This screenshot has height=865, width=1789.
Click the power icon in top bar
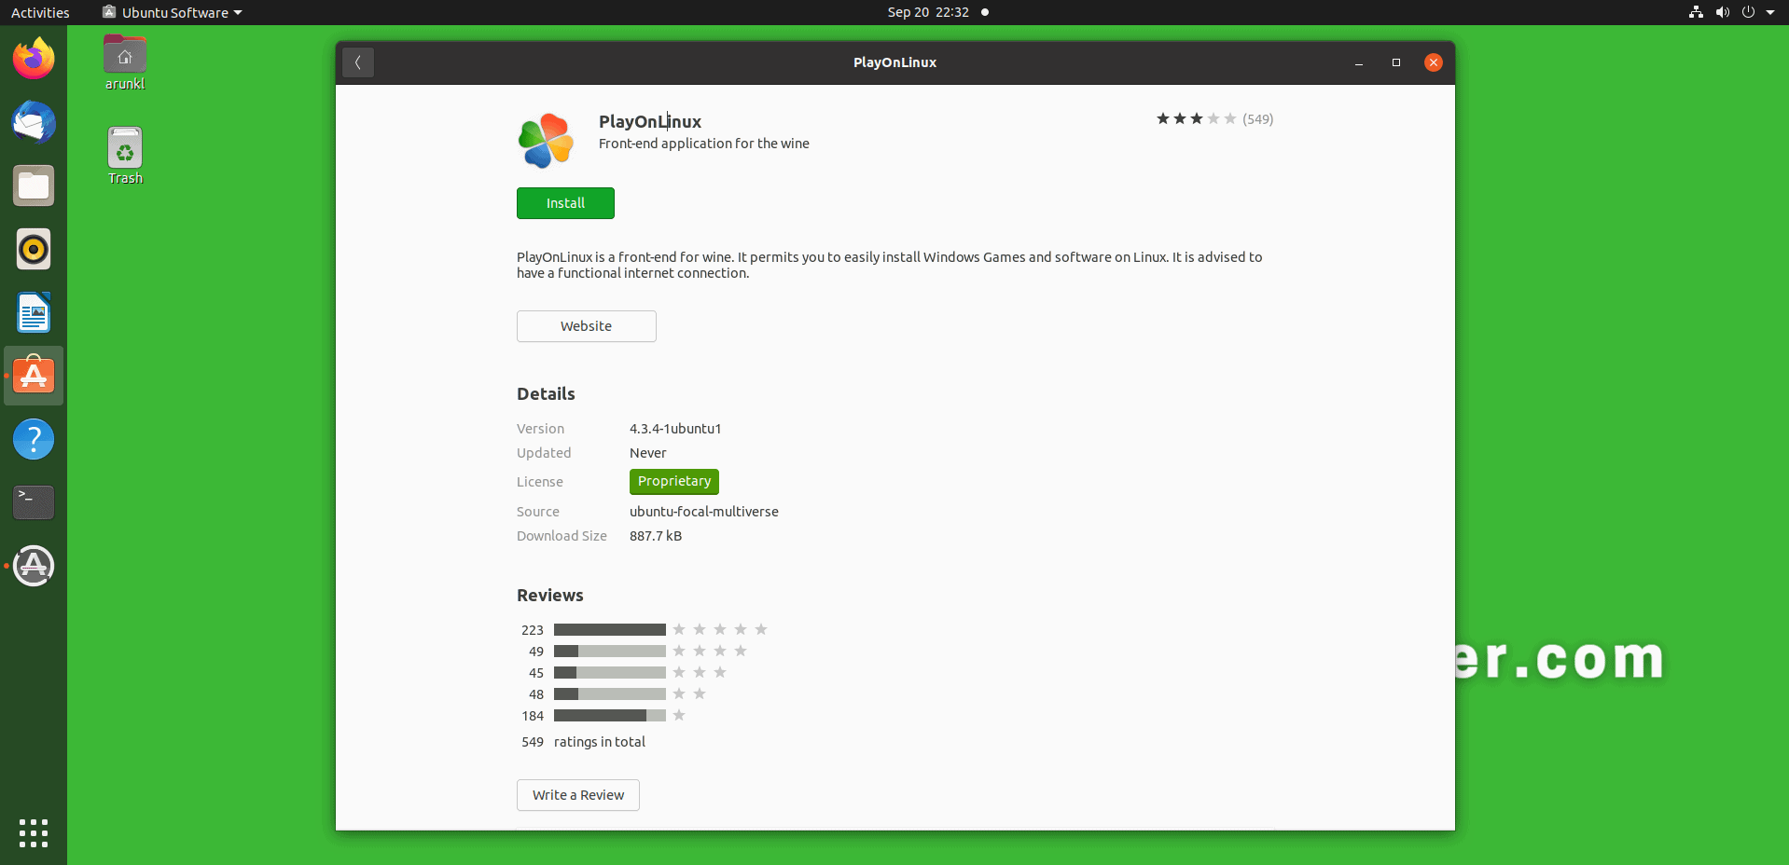click(1748, 12)
